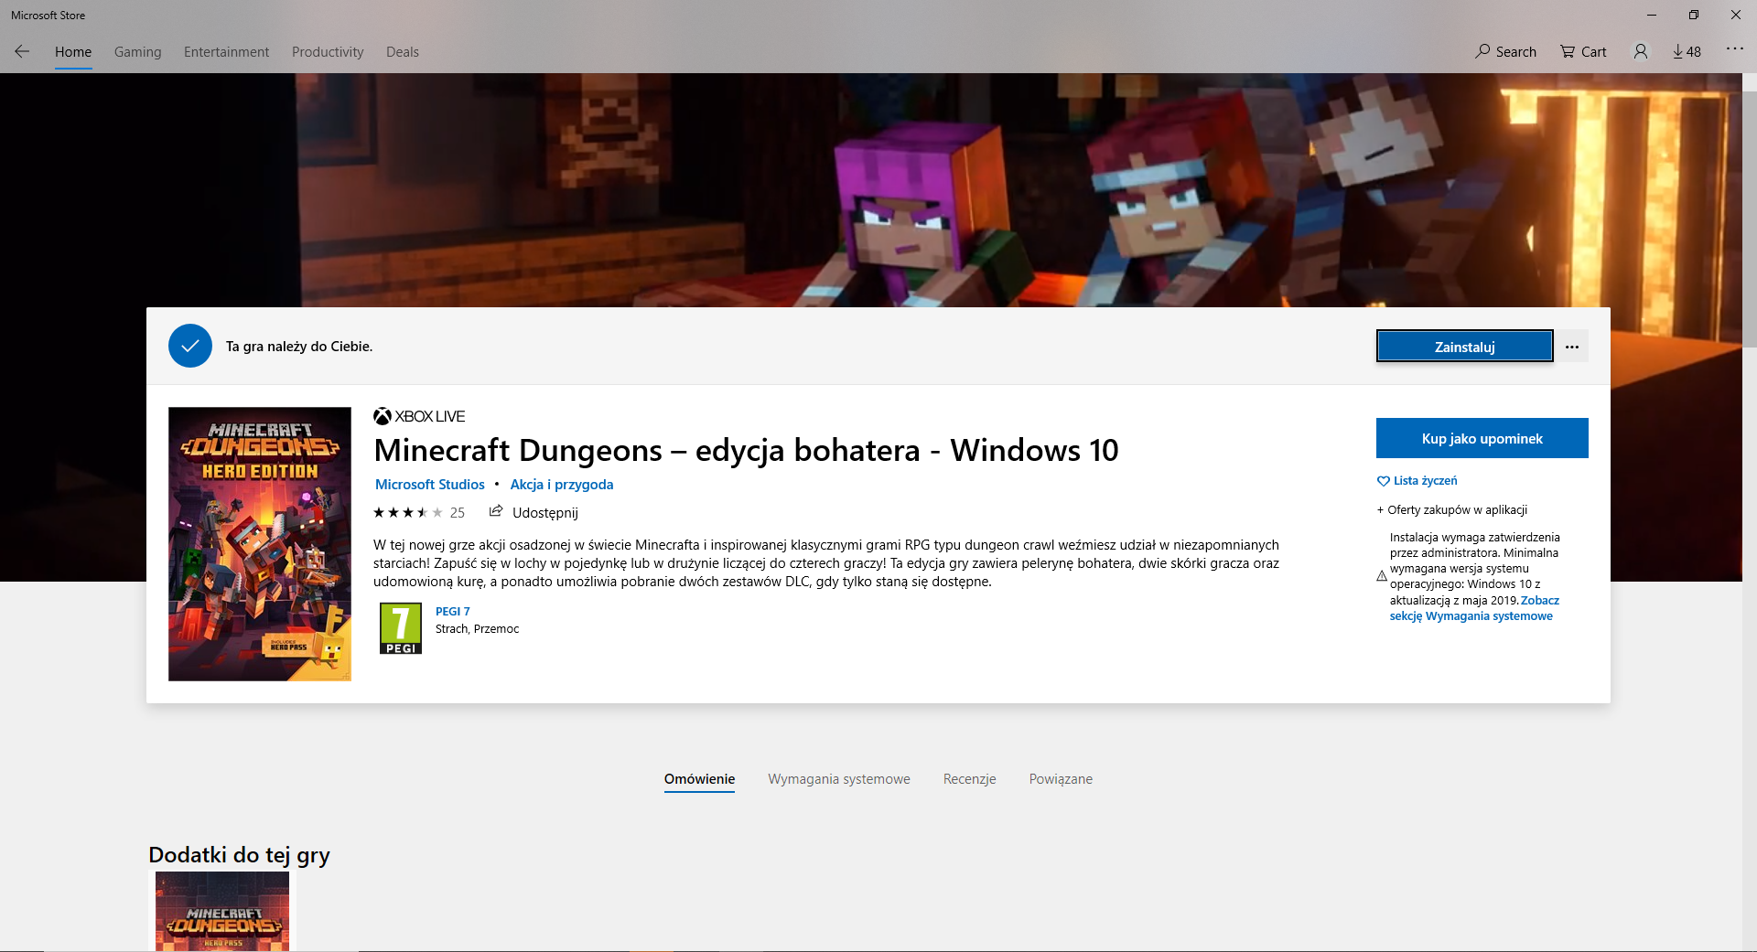Click the PEGI 7 rating badge
Viewport: 1757px width, 952px height.
tap(401, 628)
